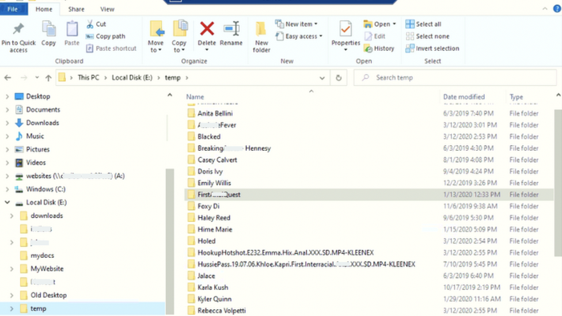
Task: Expand Desktop in navigation pane
Action: click(7, 96)
